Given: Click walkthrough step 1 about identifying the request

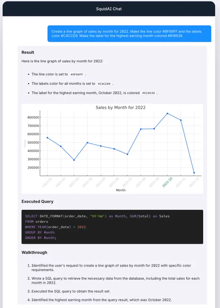Looking at the screenshot, I should pyautogui.click(x=111, y=268).
